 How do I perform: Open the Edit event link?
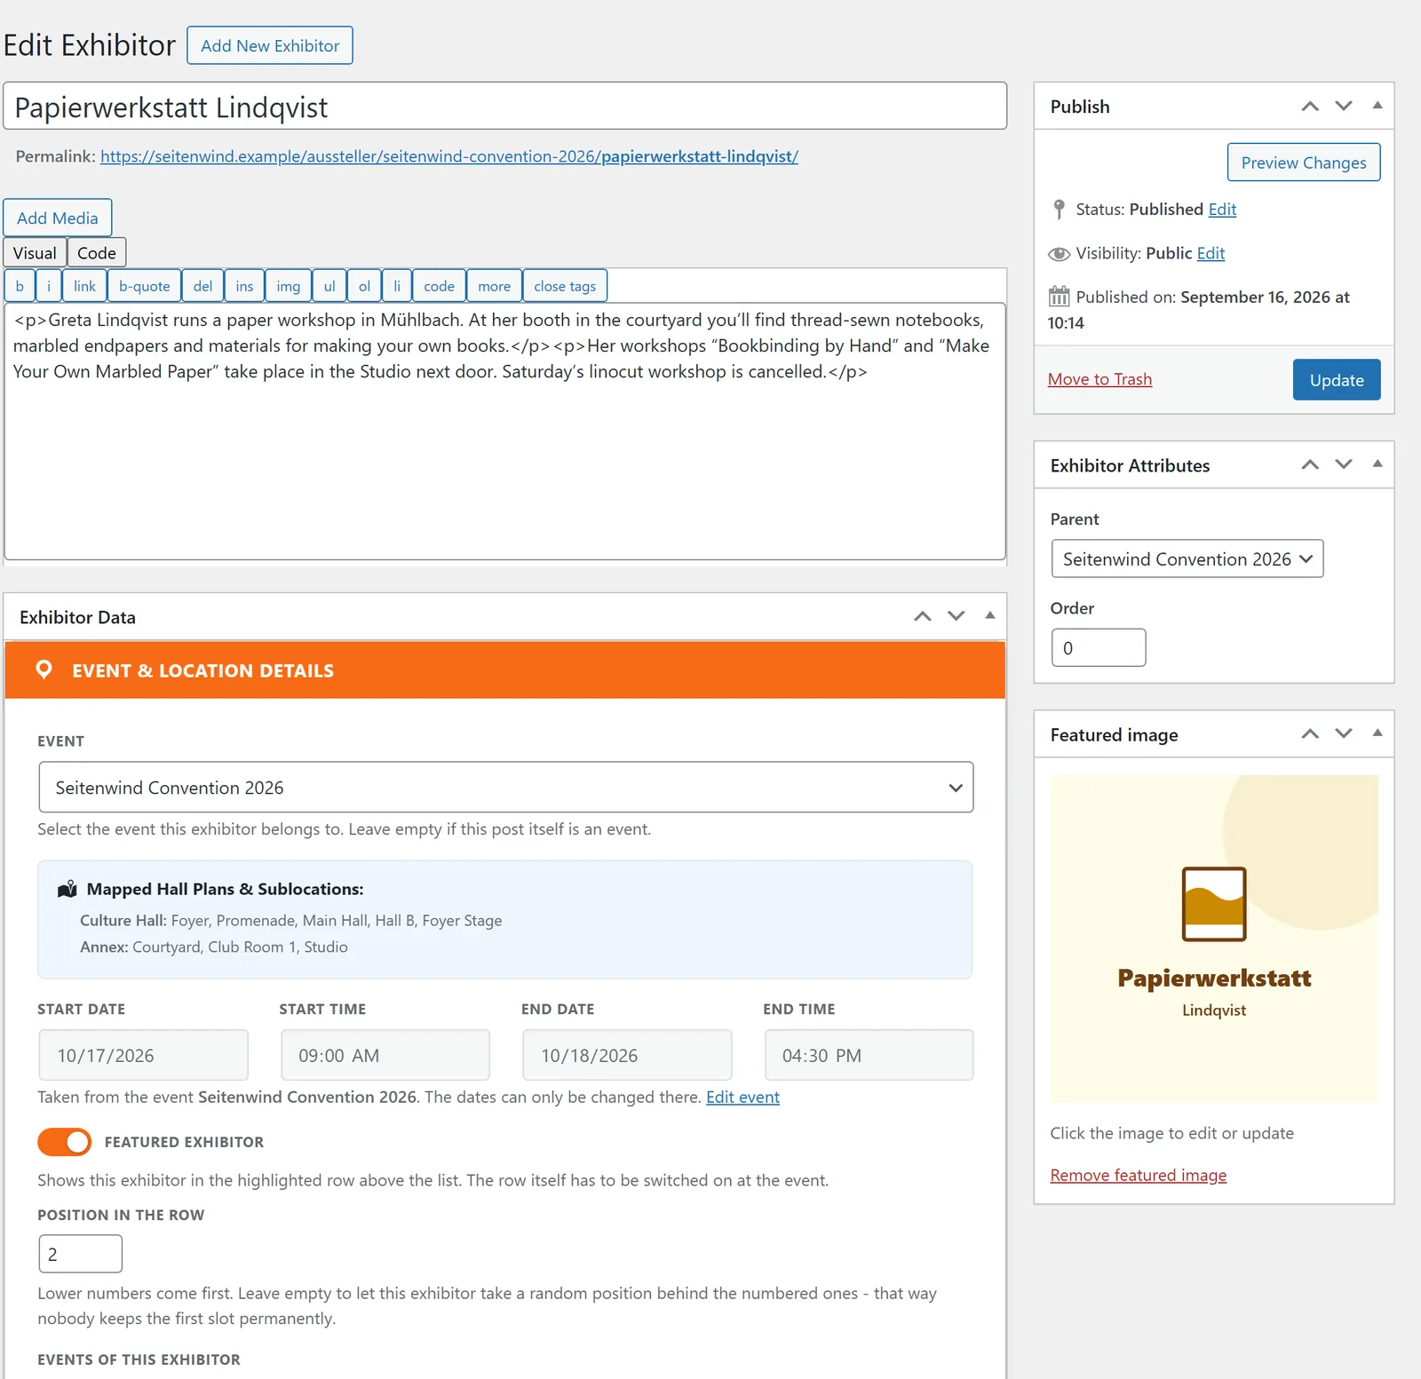(x=742, y=1097)
